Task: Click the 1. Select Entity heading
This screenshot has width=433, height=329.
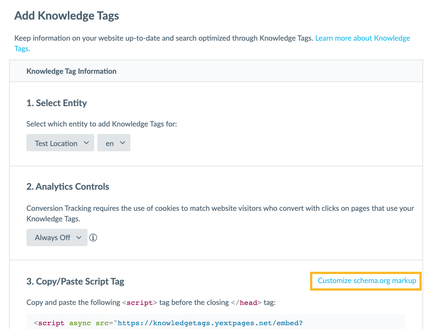Action: point(57,103)
